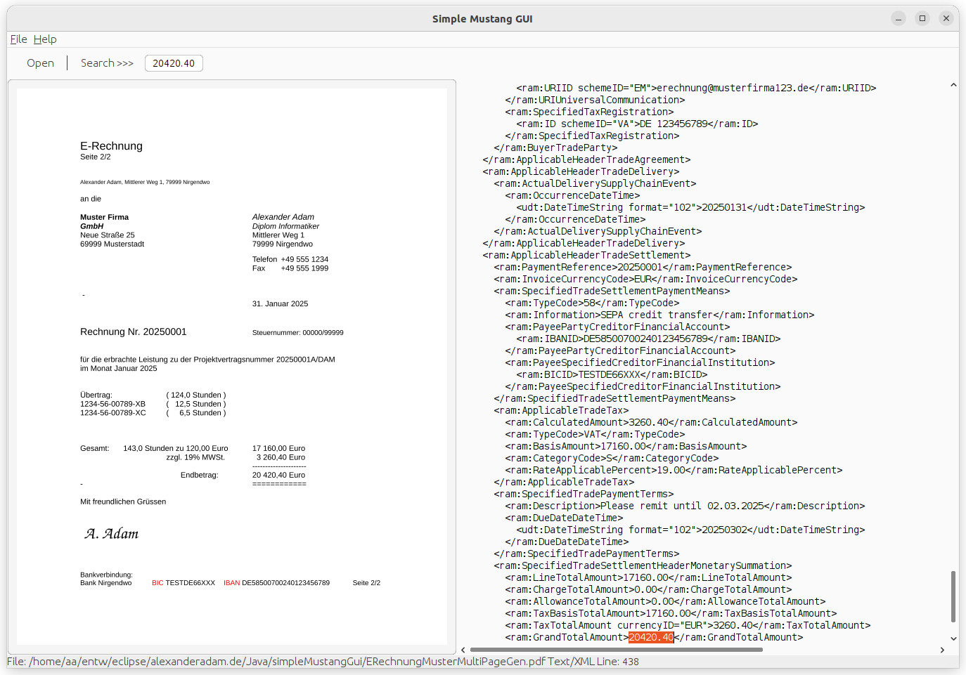Click Search >>> to find the next match
This screenshot has width=966, height=675.
pyautogui.click(x=106, y=63)
